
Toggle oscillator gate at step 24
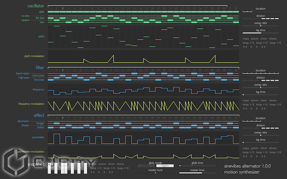(188, 12)
